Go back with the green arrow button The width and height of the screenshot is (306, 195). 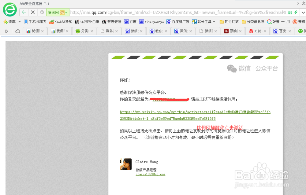(24, 12)
